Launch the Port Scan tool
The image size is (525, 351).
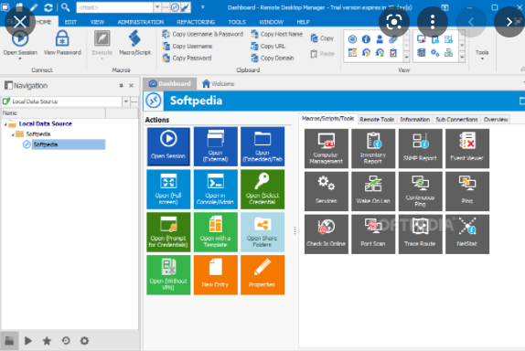(x=373, y=234)
